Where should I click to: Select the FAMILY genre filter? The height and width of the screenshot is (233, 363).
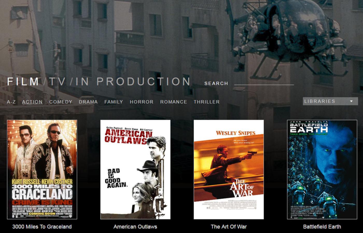113,102
